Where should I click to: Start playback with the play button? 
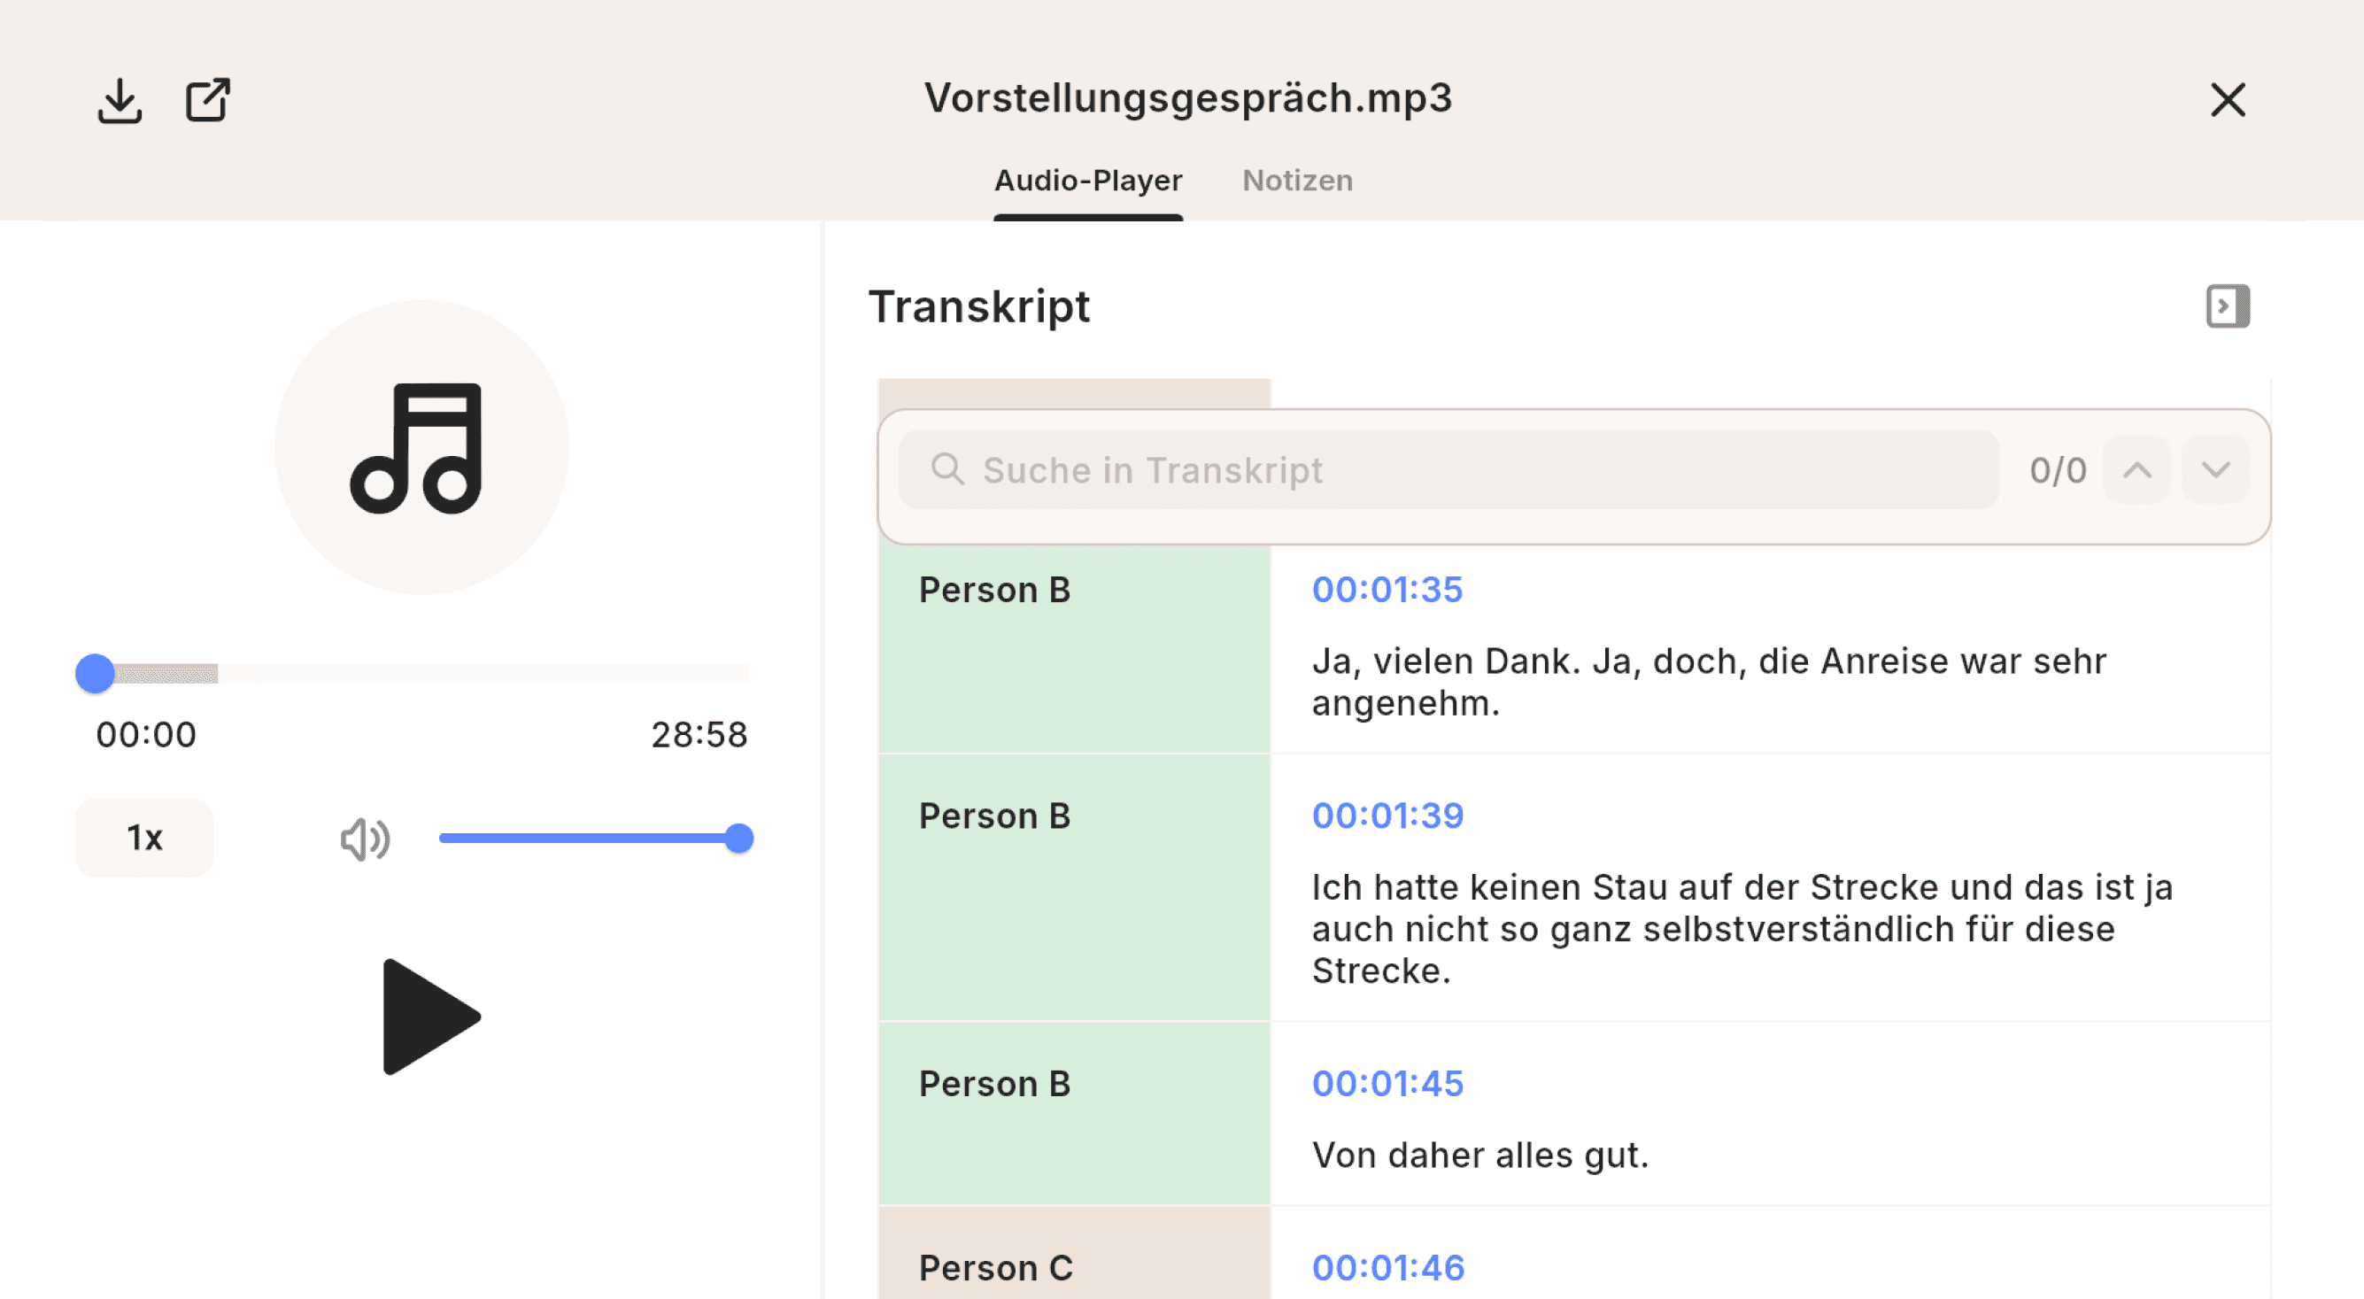[x=429, y=1017]
